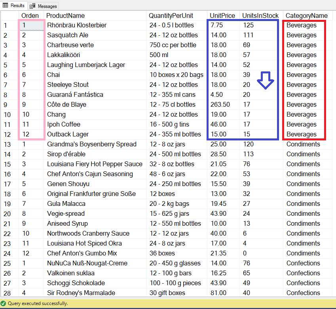Click the Valkoinen suklaa cell
Screen dimensions: 336x309
pyautogui.click(x=95, y=273)
